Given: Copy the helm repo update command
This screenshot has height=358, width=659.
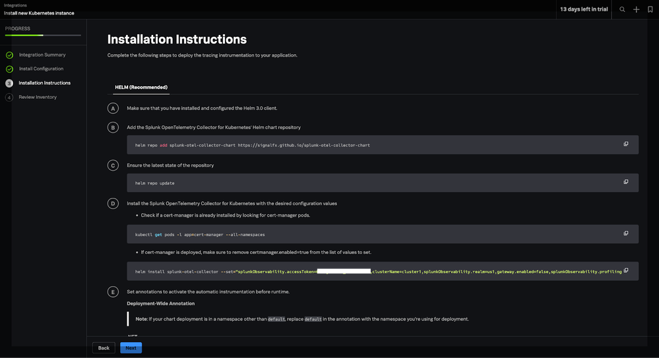Looking at the screenshot, I should 626,182.
